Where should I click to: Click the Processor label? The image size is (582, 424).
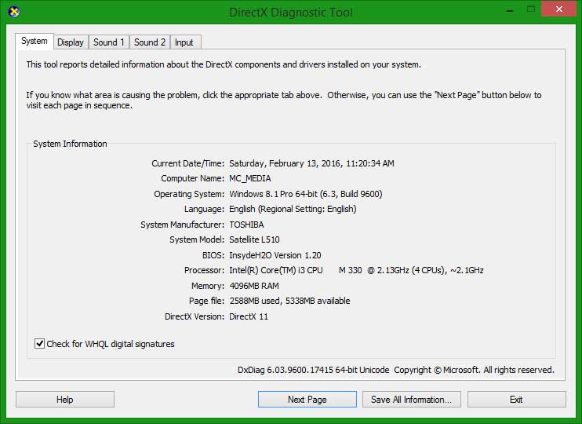[204, 270]
